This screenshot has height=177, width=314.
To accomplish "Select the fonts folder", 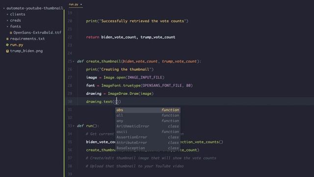I will click(x=15, y=27).
